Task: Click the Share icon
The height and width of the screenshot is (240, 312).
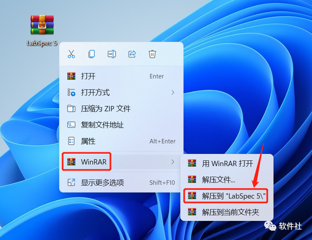Action: click(x=132, y=54)
